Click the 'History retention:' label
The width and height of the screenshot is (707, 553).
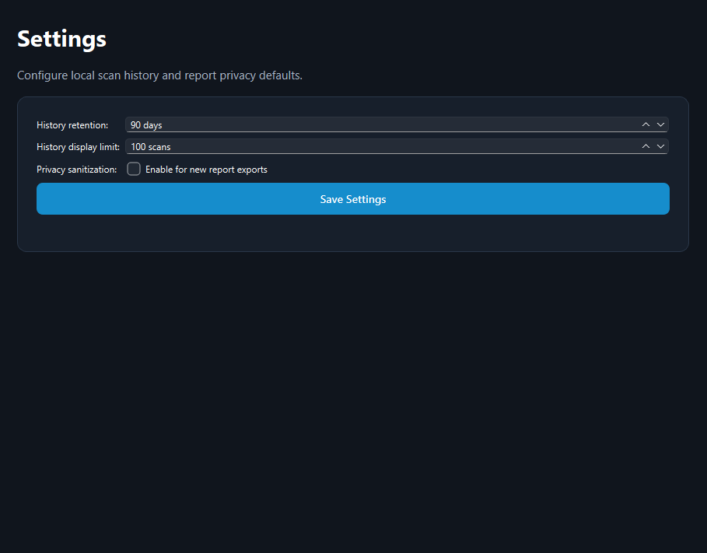tap(72, 125)
